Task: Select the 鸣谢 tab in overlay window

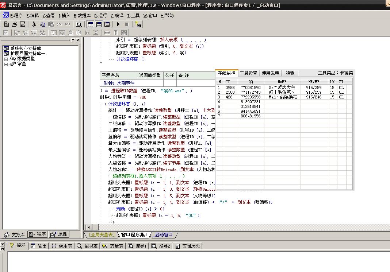Action: click(290, 73)
